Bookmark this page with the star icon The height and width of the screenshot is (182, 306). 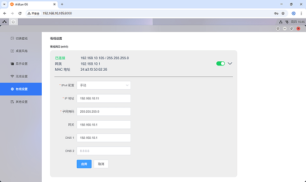click(283, 13)
